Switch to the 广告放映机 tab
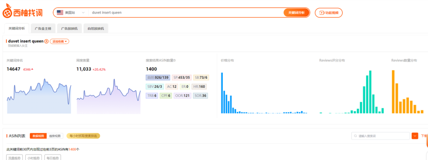 click(x=69, y=28)
